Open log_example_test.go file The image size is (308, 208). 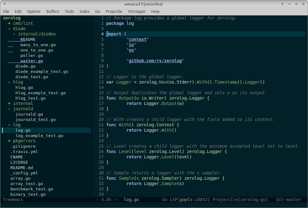pos(39,136)
